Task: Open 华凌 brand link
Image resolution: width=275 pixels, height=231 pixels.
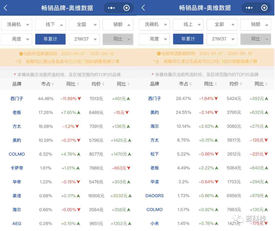Action: 155,182
